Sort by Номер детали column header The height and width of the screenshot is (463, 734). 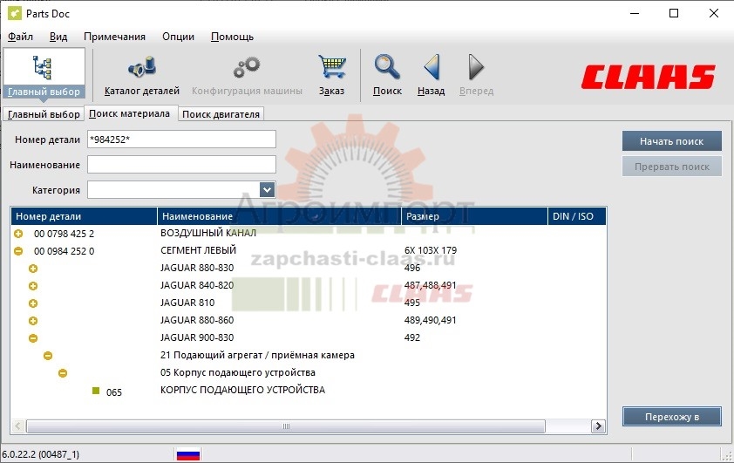[84, 216]
